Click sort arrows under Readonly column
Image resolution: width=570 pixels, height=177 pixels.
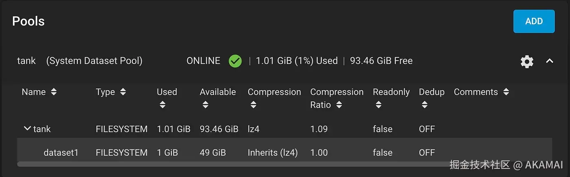378,105
